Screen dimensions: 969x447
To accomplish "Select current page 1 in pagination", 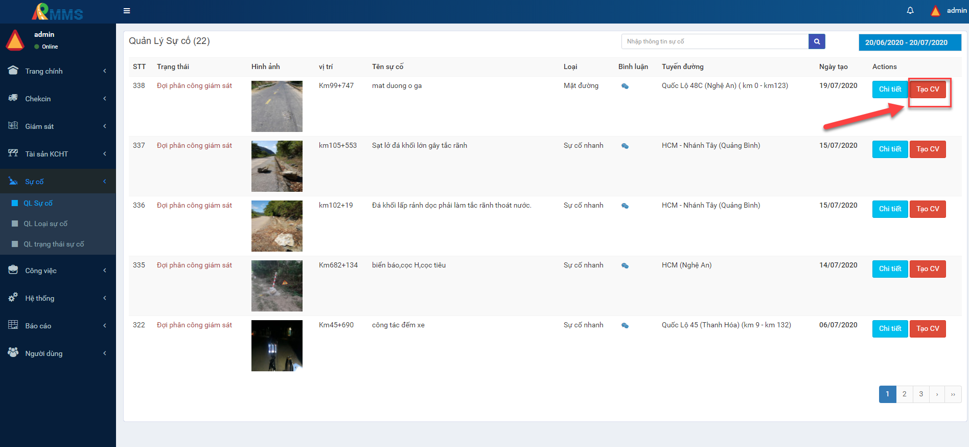I will [888, 394].
